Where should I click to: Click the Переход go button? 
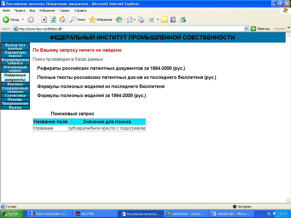coord(260,29)
